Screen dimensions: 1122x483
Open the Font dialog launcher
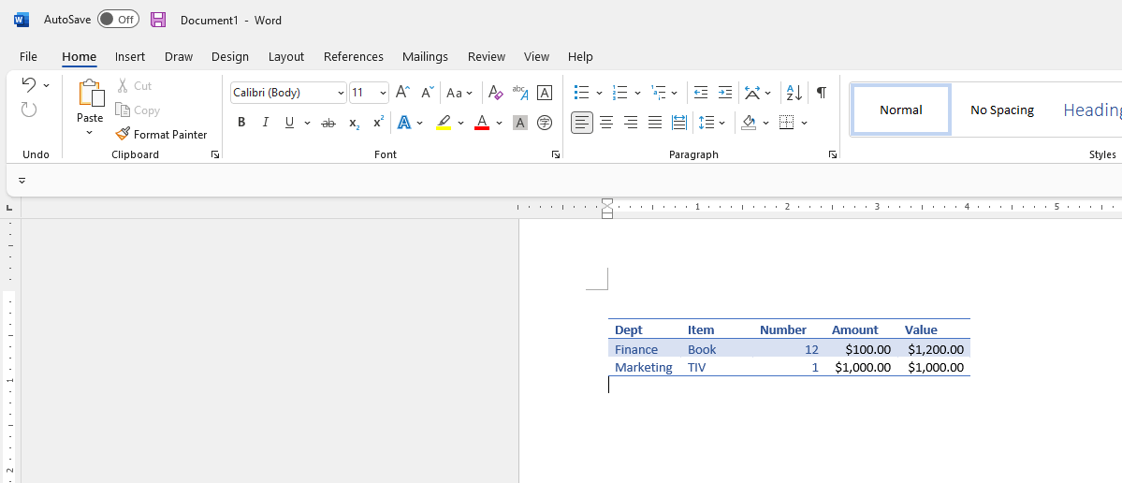click(x=556, y=154)
